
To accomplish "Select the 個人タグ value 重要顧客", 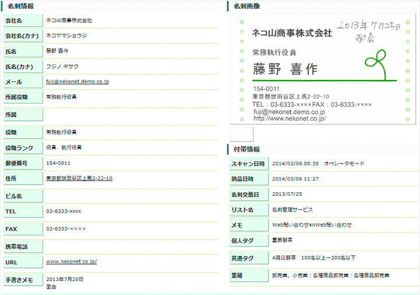I will [x=283, y=240].
